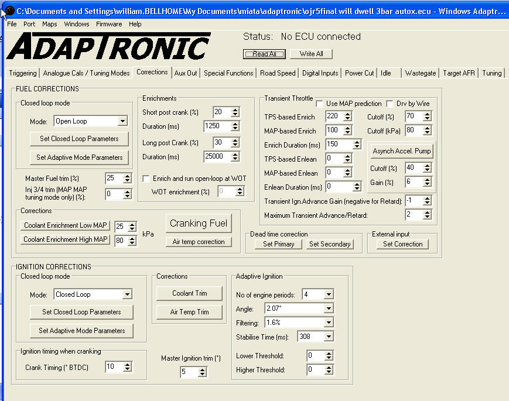Switch to the Road Speed tab
Image resolution: width=509 pixels, height=401 pixels.
(278, 73)
